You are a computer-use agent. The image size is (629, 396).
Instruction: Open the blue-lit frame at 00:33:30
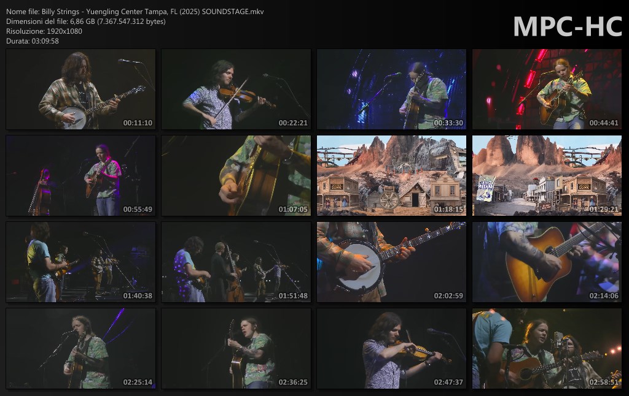[391, 89]
